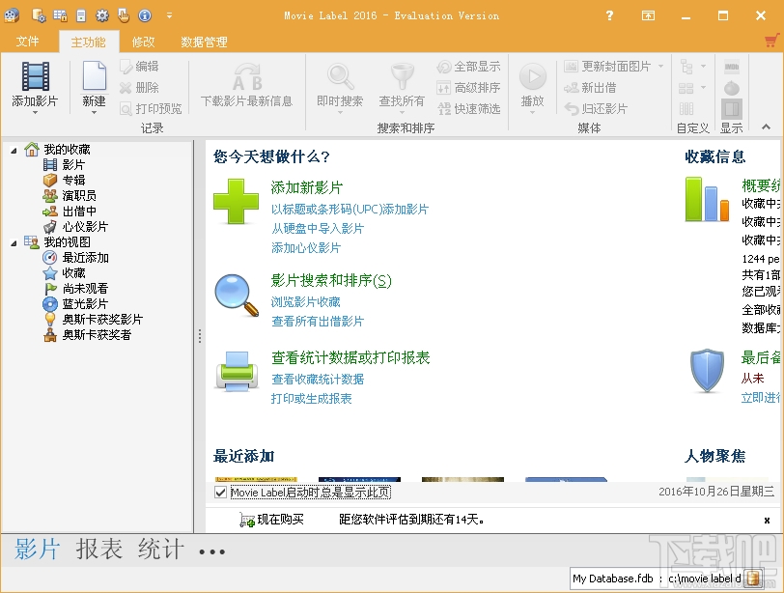Screen dimensions: 784x593
Task: Click the 查看所有出借影片 link
Action: point(318,321)
